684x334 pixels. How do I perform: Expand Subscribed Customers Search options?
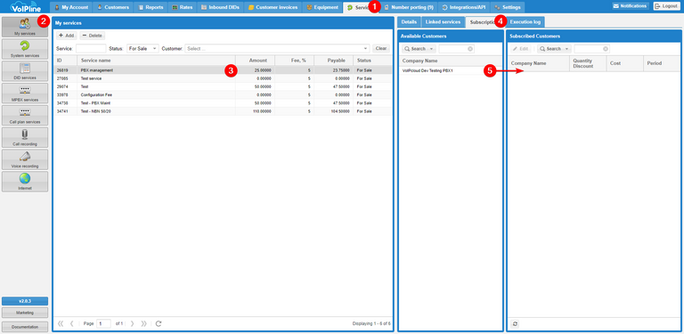click(567, 49)
